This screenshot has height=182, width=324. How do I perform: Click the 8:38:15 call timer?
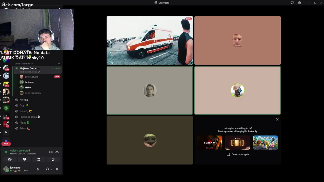(56, 69)
